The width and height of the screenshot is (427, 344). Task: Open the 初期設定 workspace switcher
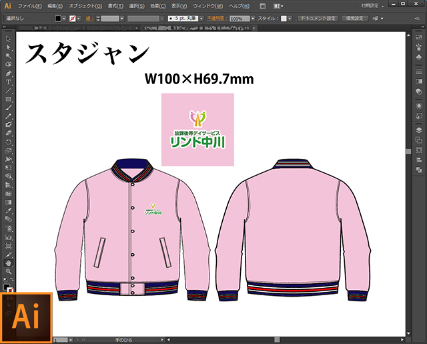pyautogui.click(x=372, y=6)
